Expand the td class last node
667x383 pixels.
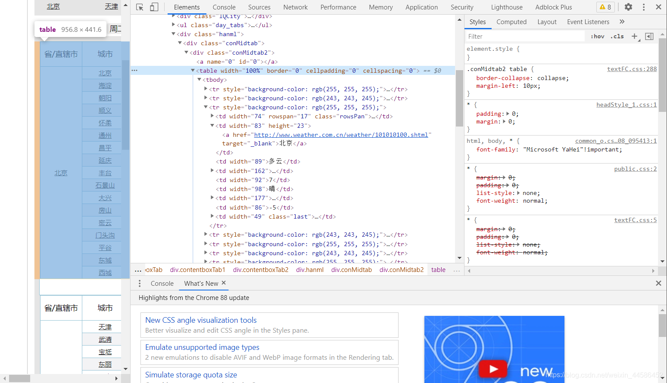[212, 216]
